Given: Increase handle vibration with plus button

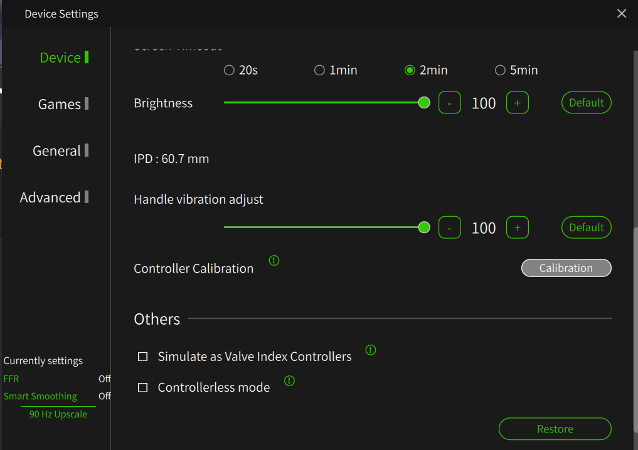Looking at the screenshot, I should coord(518,228).
